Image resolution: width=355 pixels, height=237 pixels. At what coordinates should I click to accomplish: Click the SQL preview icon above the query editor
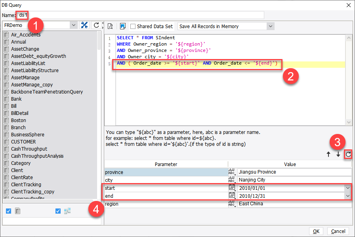[111, 26]
